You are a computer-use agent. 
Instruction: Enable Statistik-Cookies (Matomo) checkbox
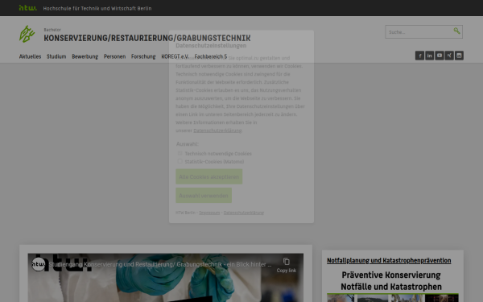(x=180, y=161)
